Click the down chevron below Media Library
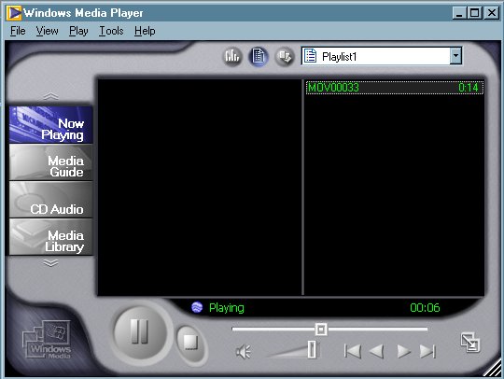 50,263
